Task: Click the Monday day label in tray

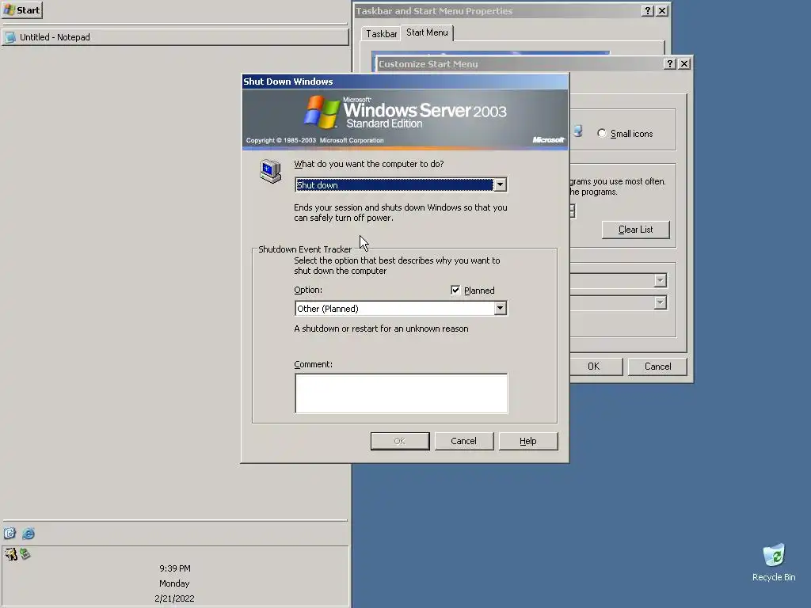Action: point(174,583)
